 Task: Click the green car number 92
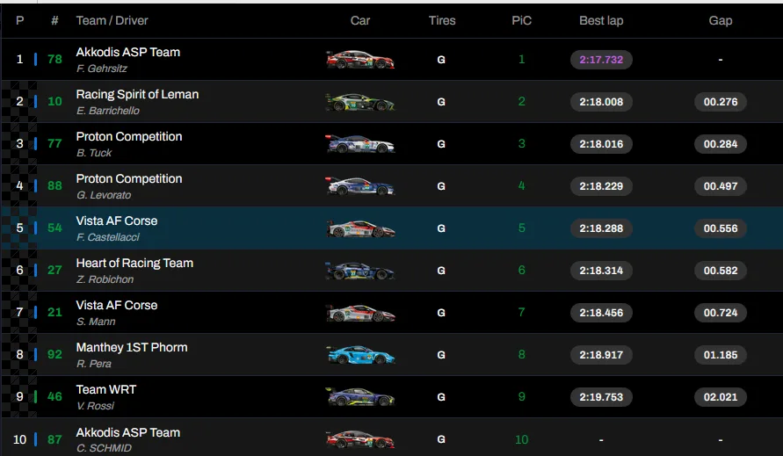click(x=54, y=355)
